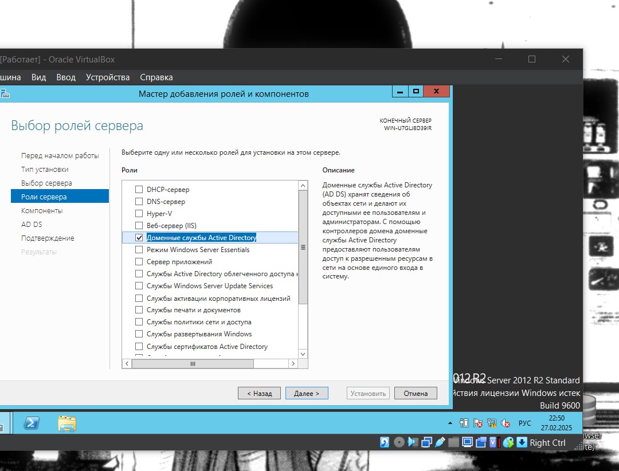Switch the РУС input language
619x471 pixels.
point(524,423)
